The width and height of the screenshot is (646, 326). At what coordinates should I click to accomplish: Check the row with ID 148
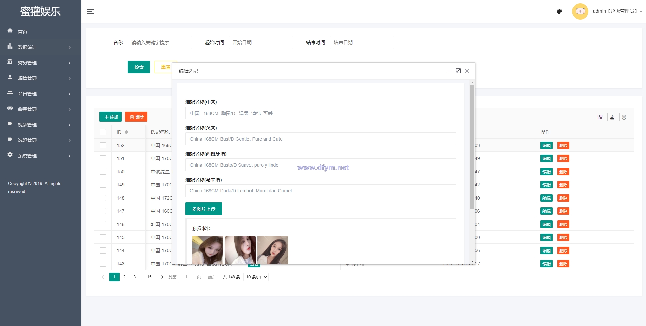103,198
